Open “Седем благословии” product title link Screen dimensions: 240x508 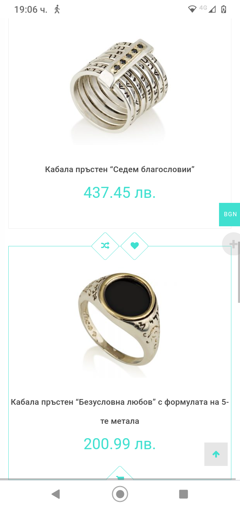tap(120, 169)
